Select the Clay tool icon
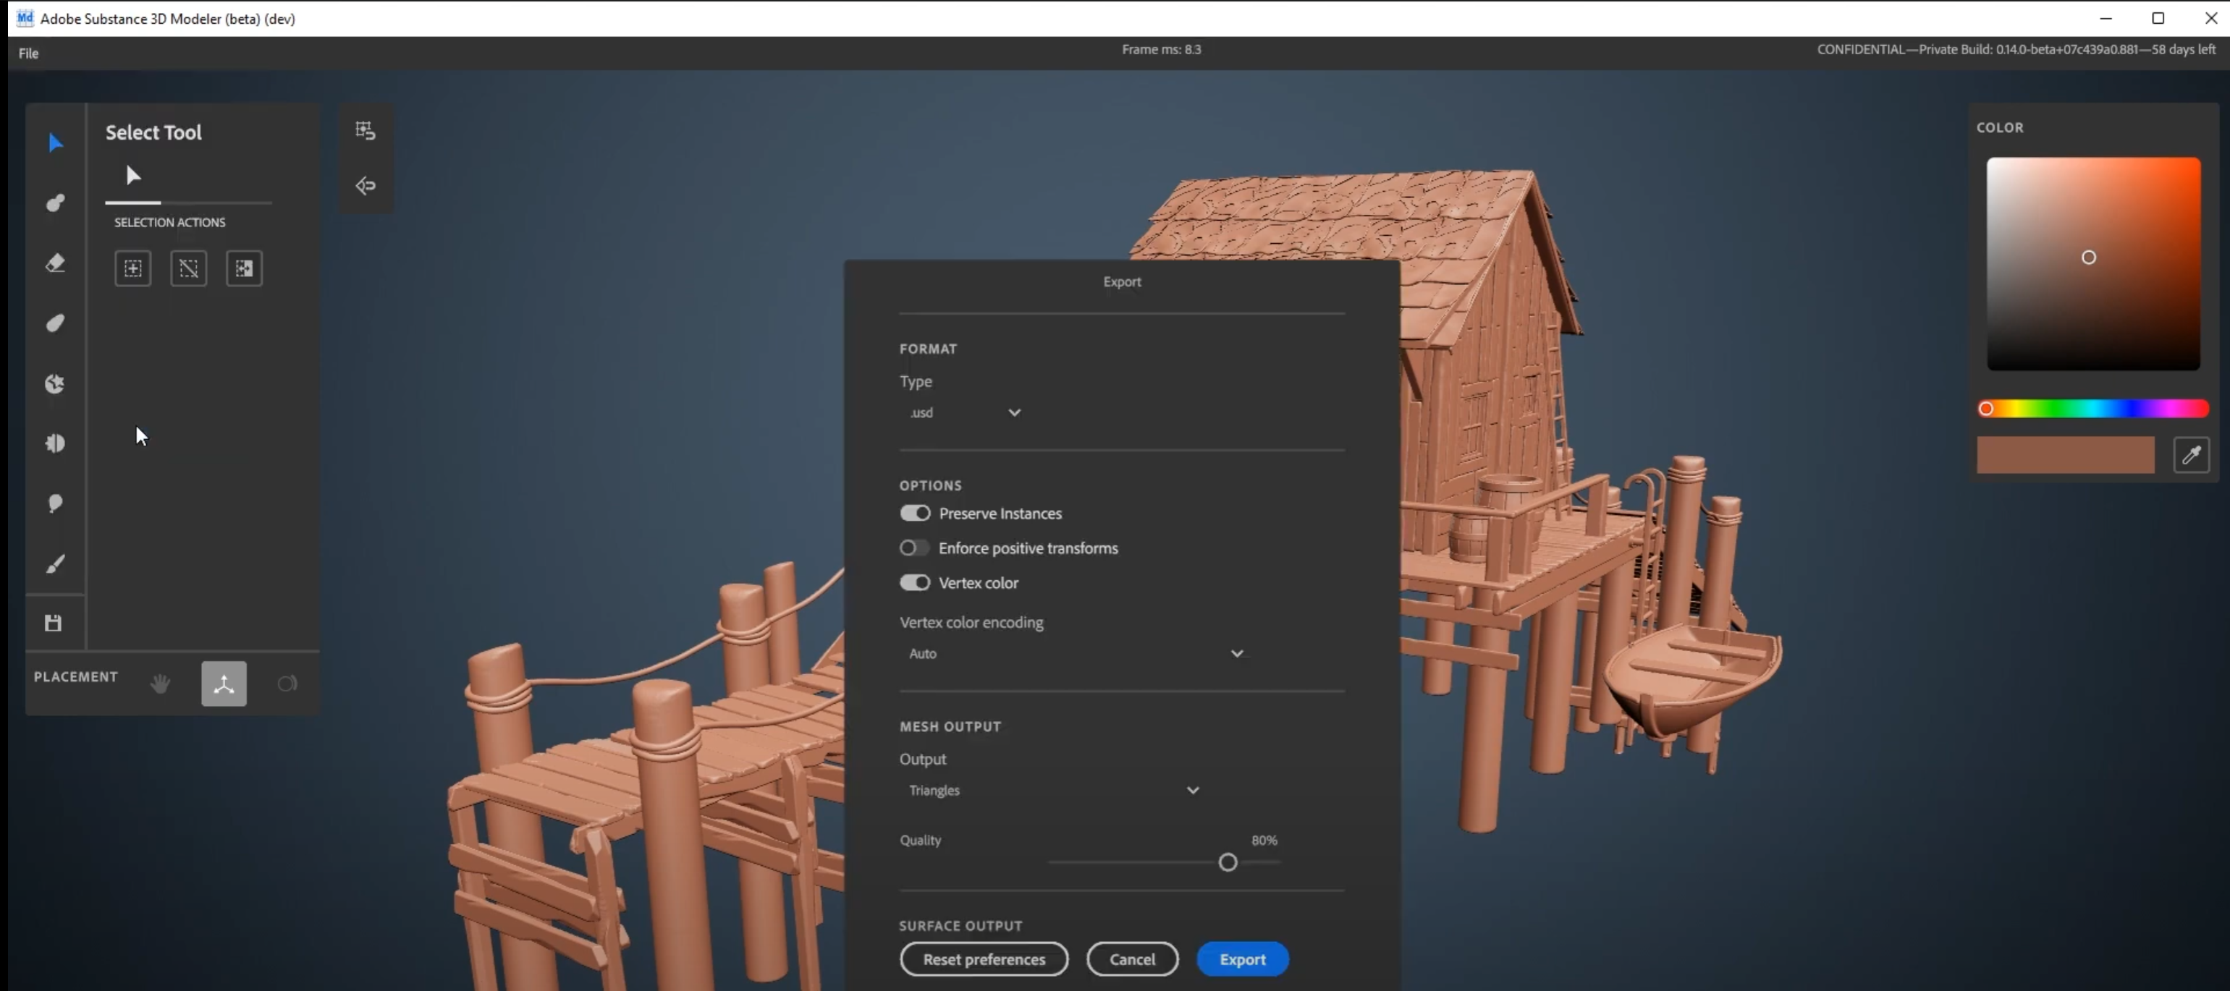The width and height of the screenshot is (2230, 991). [56, 203]
